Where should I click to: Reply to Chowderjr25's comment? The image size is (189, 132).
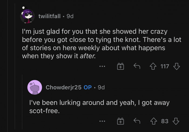pos(137,121)
